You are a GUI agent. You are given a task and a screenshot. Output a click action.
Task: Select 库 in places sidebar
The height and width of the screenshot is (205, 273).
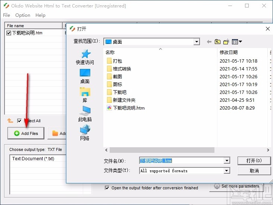[85, 95]
